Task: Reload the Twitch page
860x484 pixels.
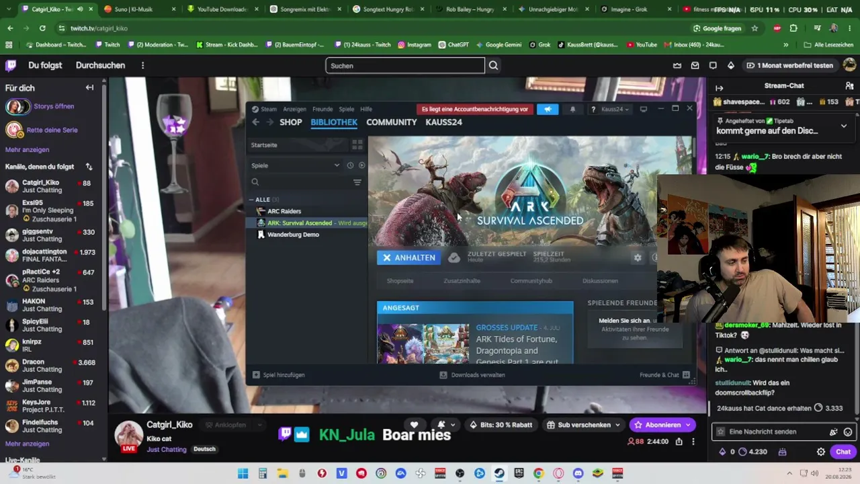Action: 42,28
